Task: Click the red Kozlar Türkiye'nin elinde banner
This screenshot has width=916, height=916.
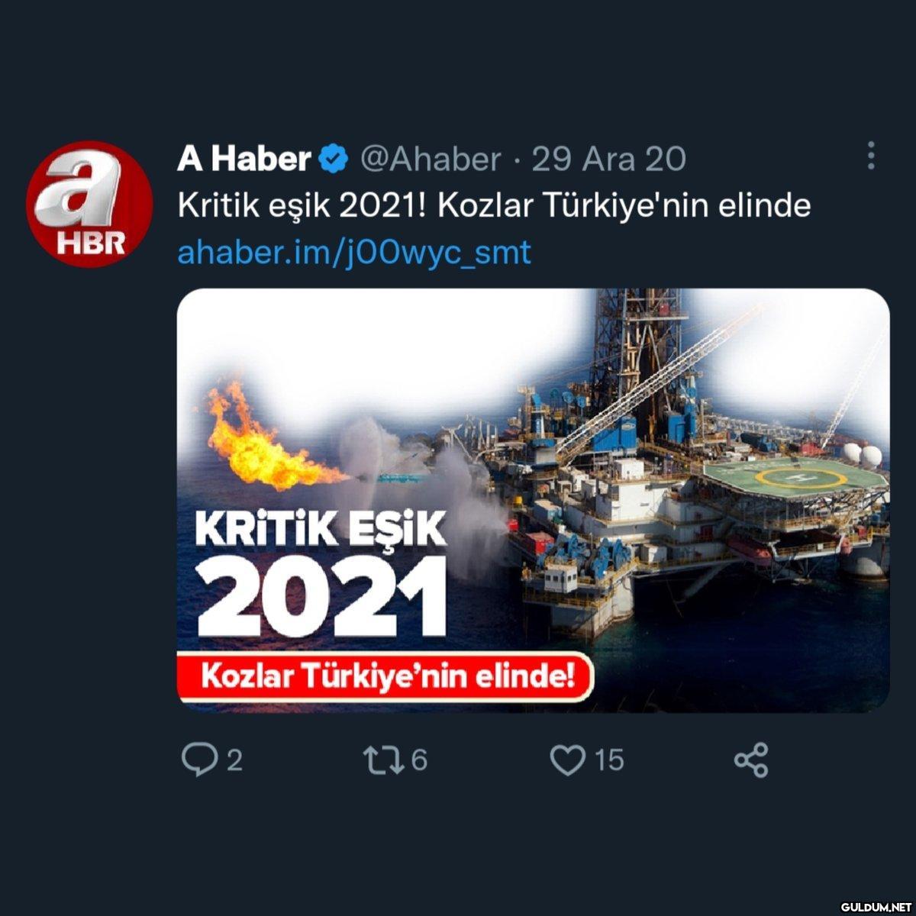Action: click(385, 676)
